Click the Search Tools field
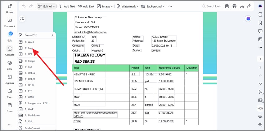The image size is (265, 131). [211, 7]
